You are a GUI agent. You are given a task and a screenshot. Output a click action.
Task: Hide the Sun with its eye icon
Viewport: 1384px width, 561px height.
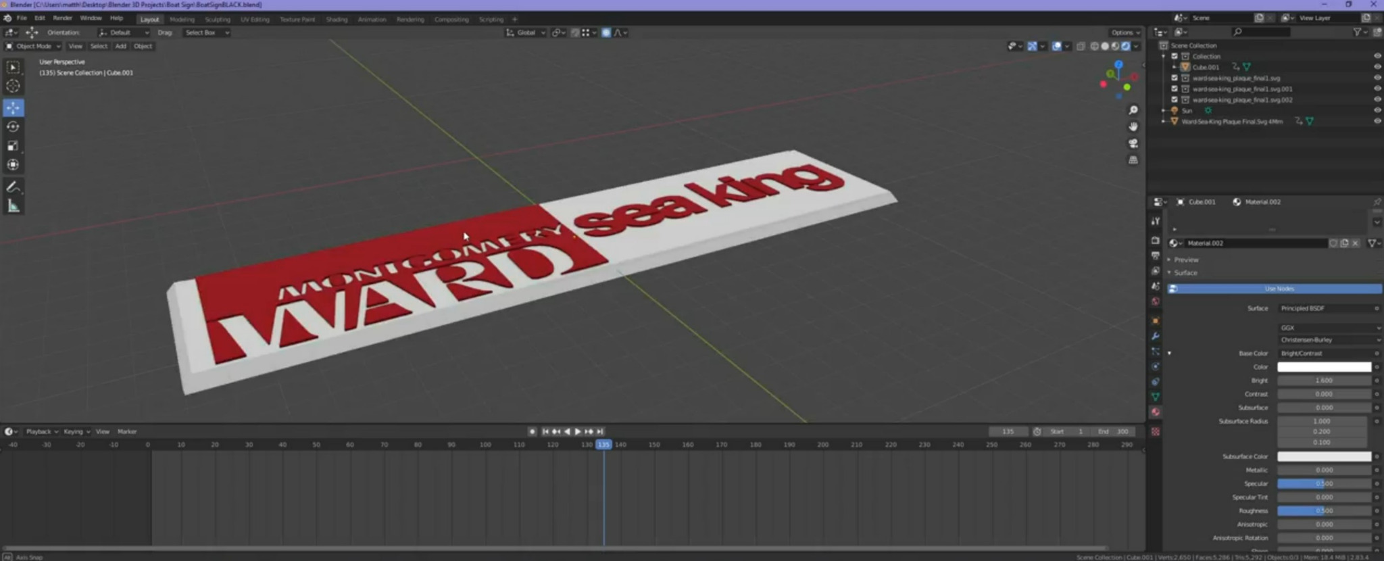(1377, 110)
